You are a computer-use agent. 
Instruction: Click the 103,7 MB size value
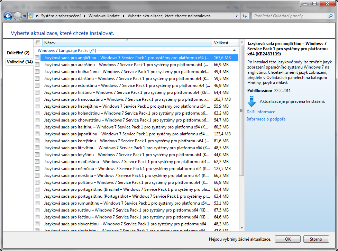pyautogui.click(x=222, y=99)
